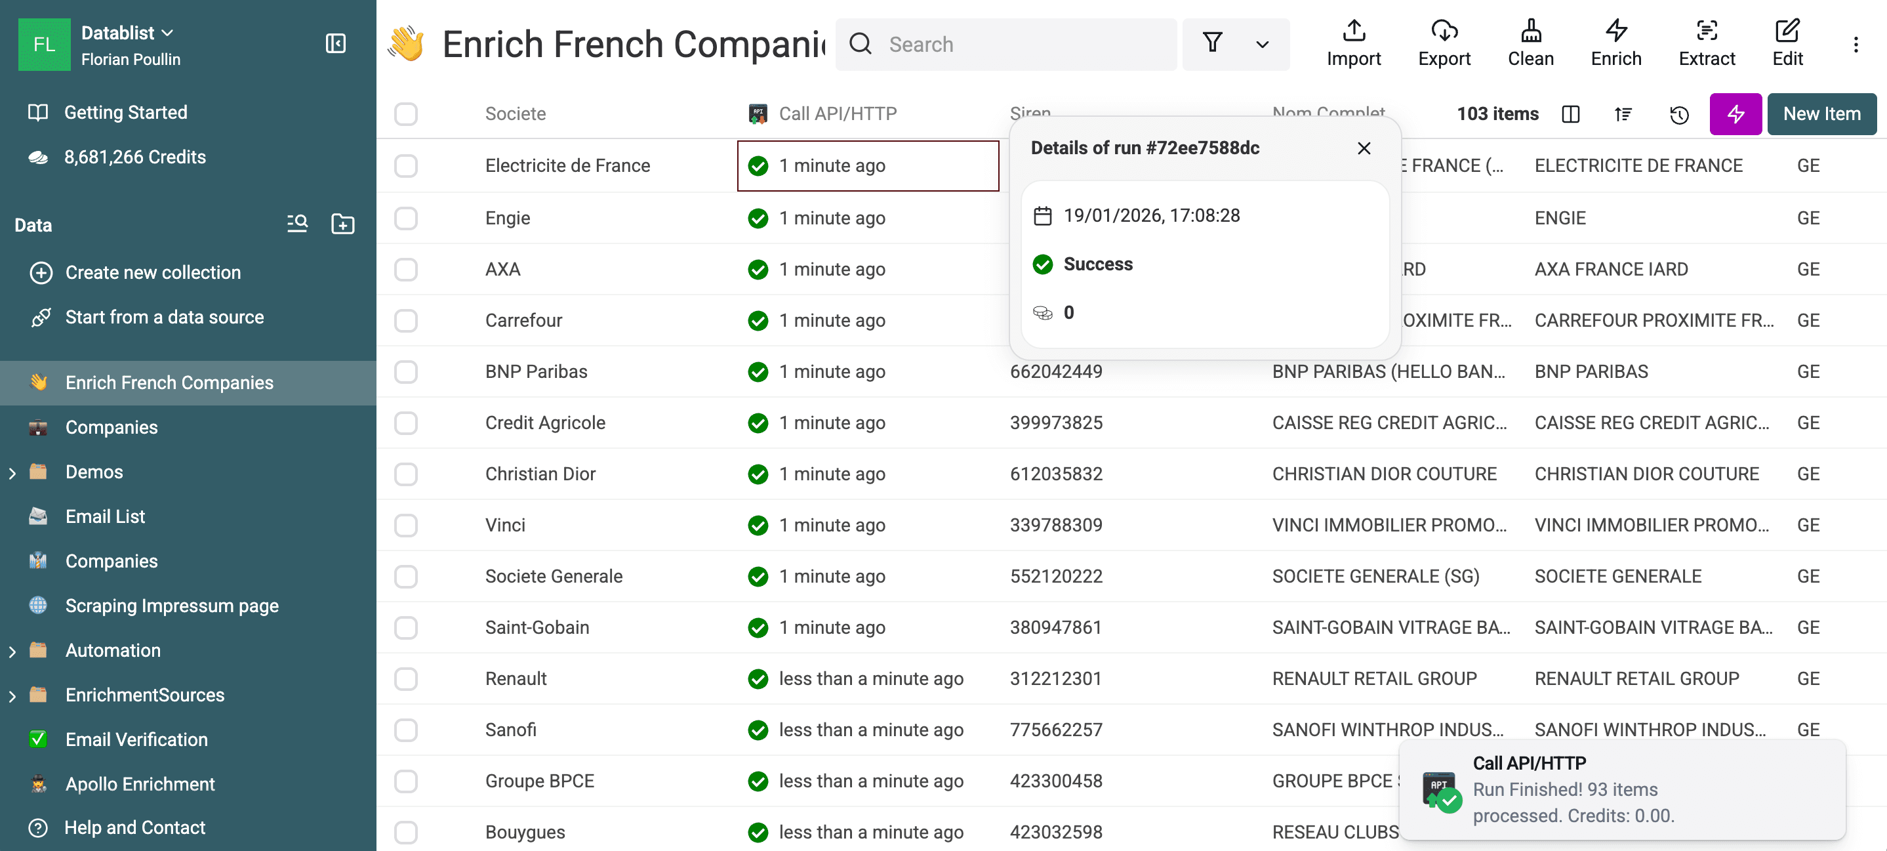Tick the Electricite de France row checkbox
The image size is (1887, 851).
[406, 165]
